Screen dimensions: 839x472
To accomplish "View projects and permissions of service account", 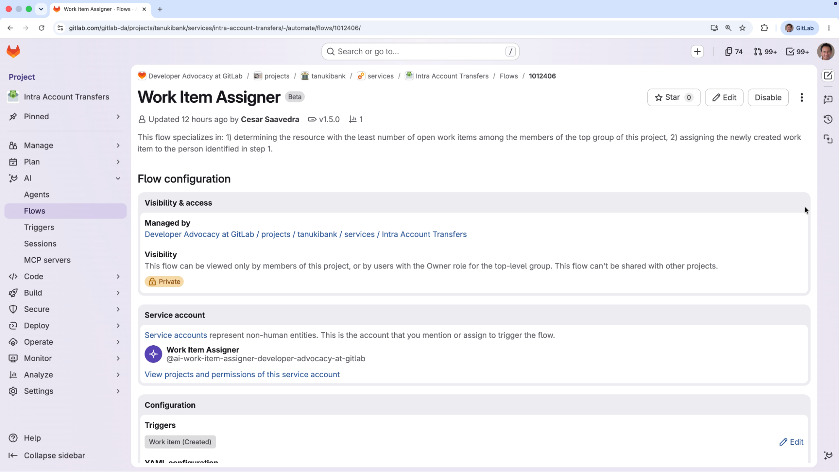I will point(242,375).
